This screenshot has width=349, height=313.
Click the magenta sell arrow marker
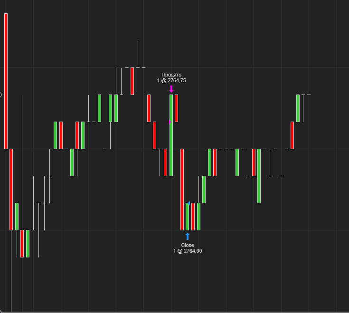tap(171, 89)
